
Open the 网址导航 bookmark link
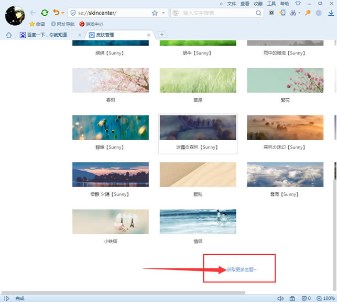pyautogui.click(x=63, y=24)
